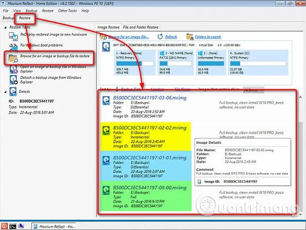306x230 pixels.
Task: Collapse the Details section
Action: [5, 91]
